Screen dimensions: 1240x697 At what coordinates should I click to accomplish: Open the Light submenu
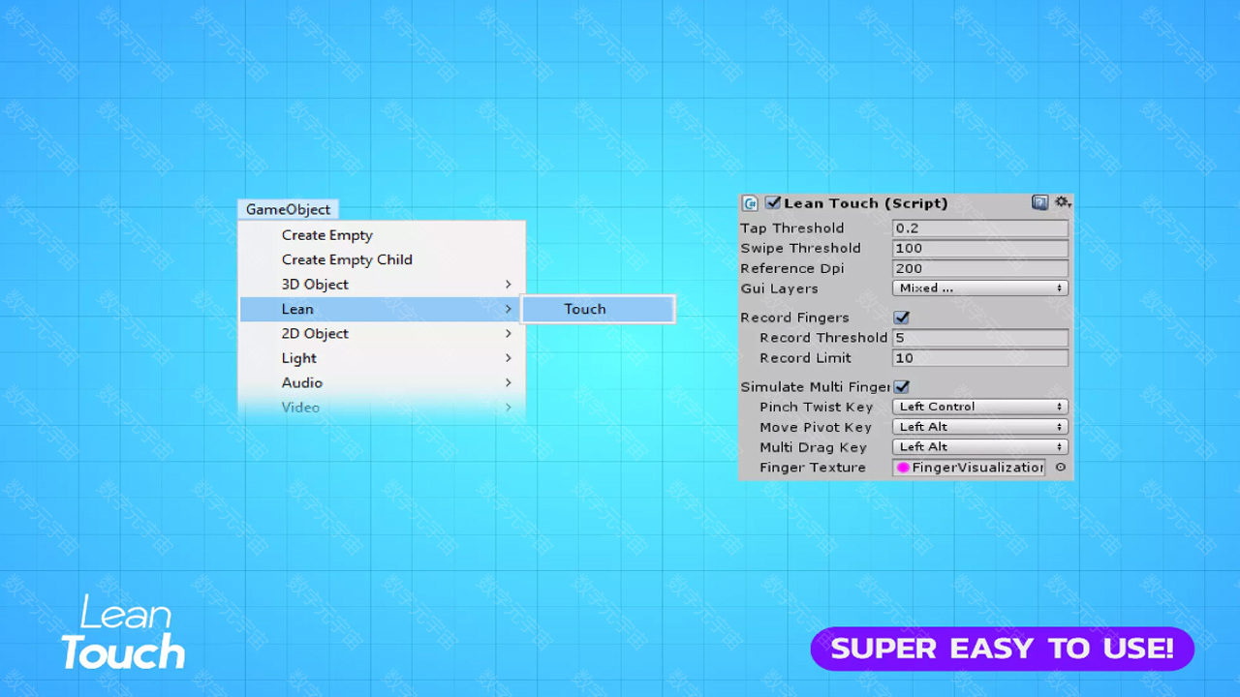383,358
